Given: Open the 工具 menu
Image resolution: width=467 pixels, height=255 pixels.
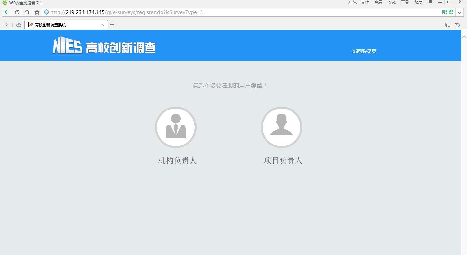Looking at the screenshot, I should (x=405, y=2).
